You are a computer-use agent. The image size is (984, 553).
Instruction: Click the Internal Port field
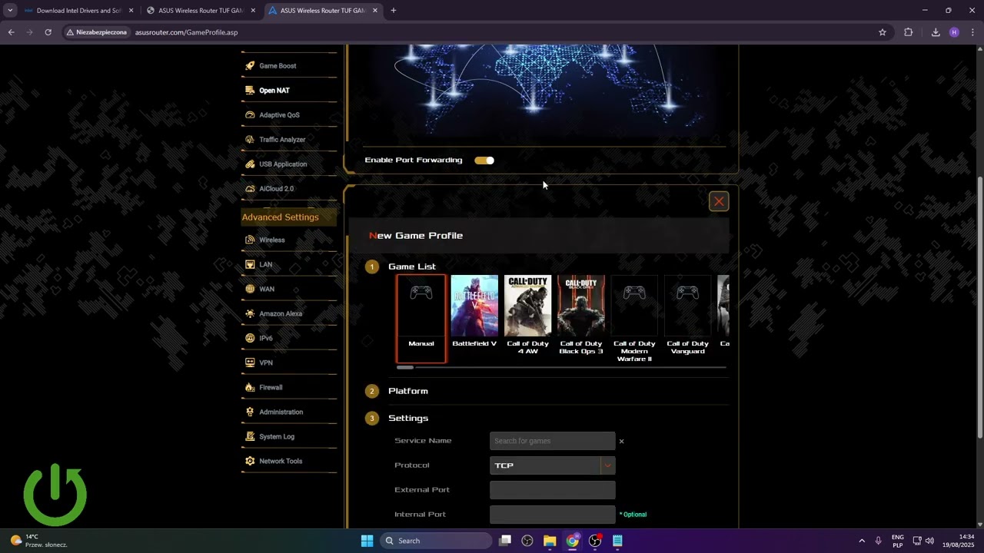(552, 515)
